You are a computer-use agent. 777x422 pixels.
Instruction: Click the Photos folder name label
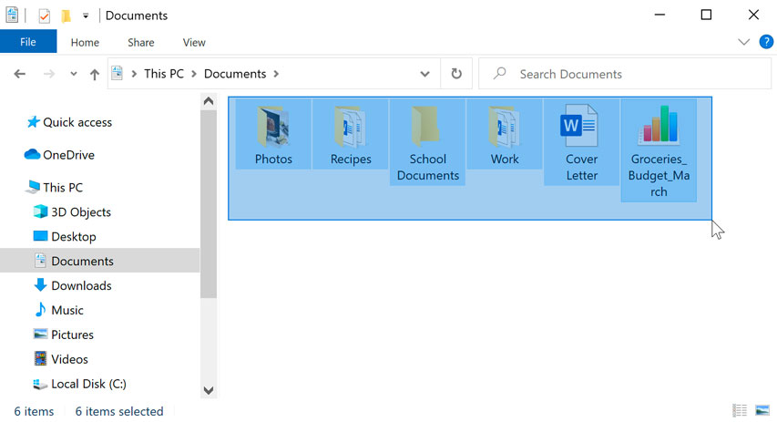[x=273, y=159]
